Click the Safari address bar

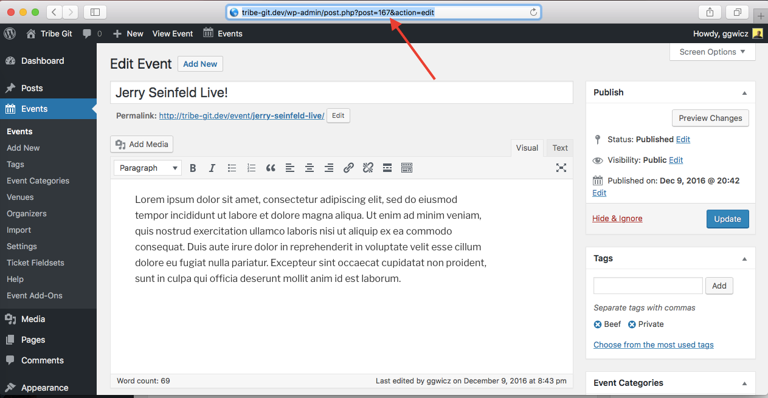tap(384, 12)
